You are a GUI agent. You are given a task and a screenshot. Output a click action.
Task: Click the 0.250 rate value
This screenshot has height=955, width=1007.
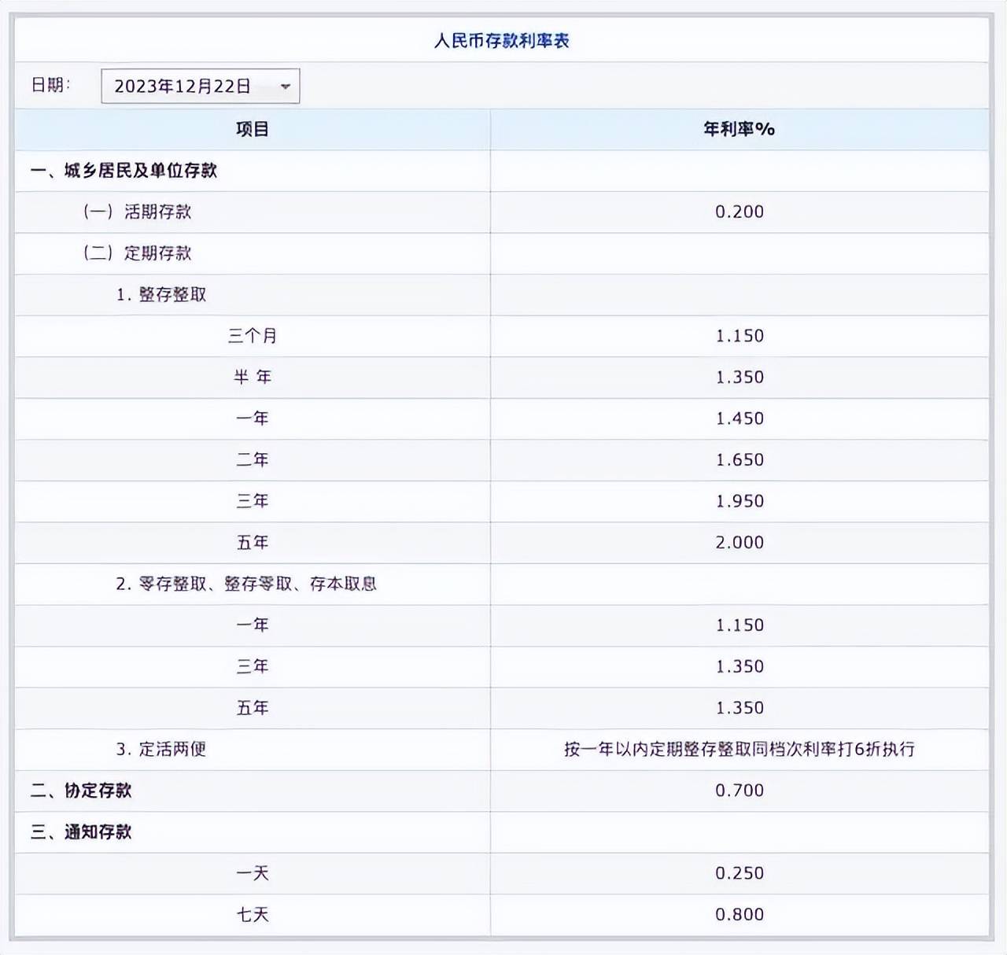pyautogui.click(x=740, y=873)
